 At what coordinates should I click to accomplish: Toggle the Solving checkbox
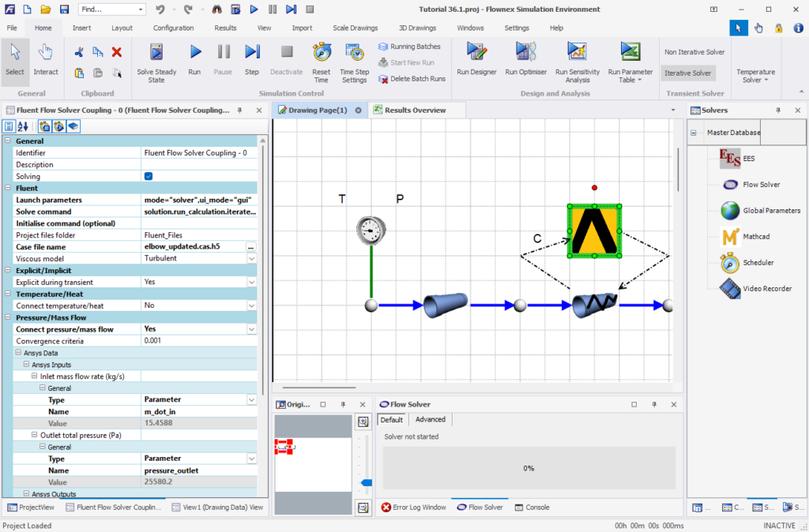click(149, 176)
